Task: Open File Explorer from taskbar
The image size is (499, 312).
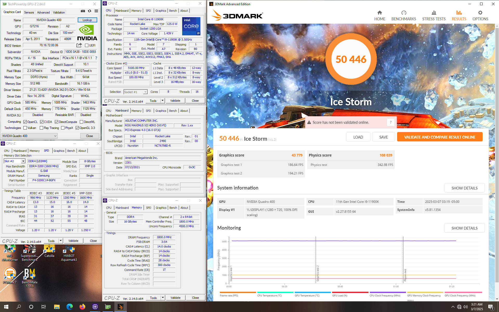Action: (x=57, y=307)
